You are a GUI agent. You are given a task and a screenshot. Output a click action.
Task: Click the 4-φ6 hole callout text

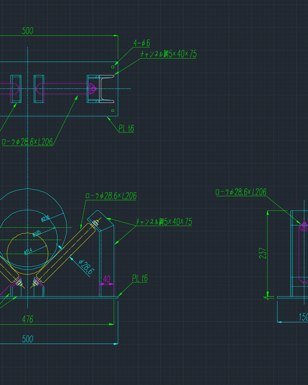(142, 43)
